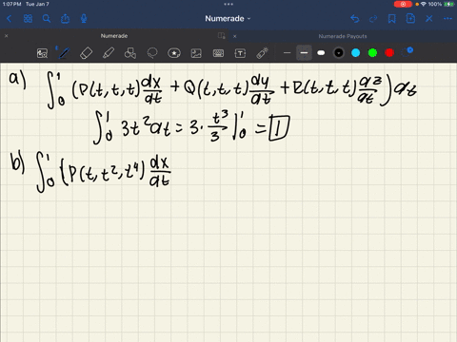The height and width of the screenshot is (342, 457).
Task: Select the laser pointer tool
Action: pyautogui.click(x=262, y=53)
